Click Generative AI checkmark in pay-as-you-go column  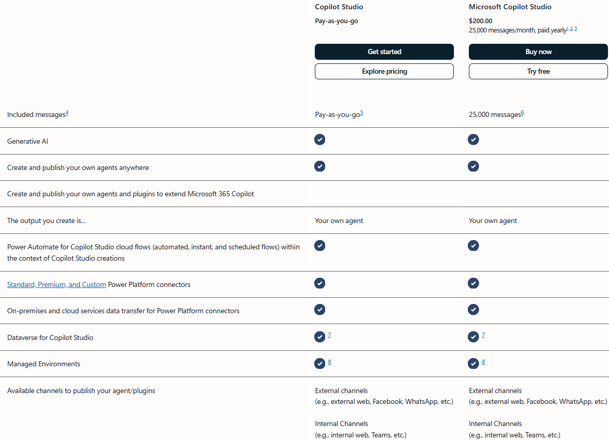(319, 140)
